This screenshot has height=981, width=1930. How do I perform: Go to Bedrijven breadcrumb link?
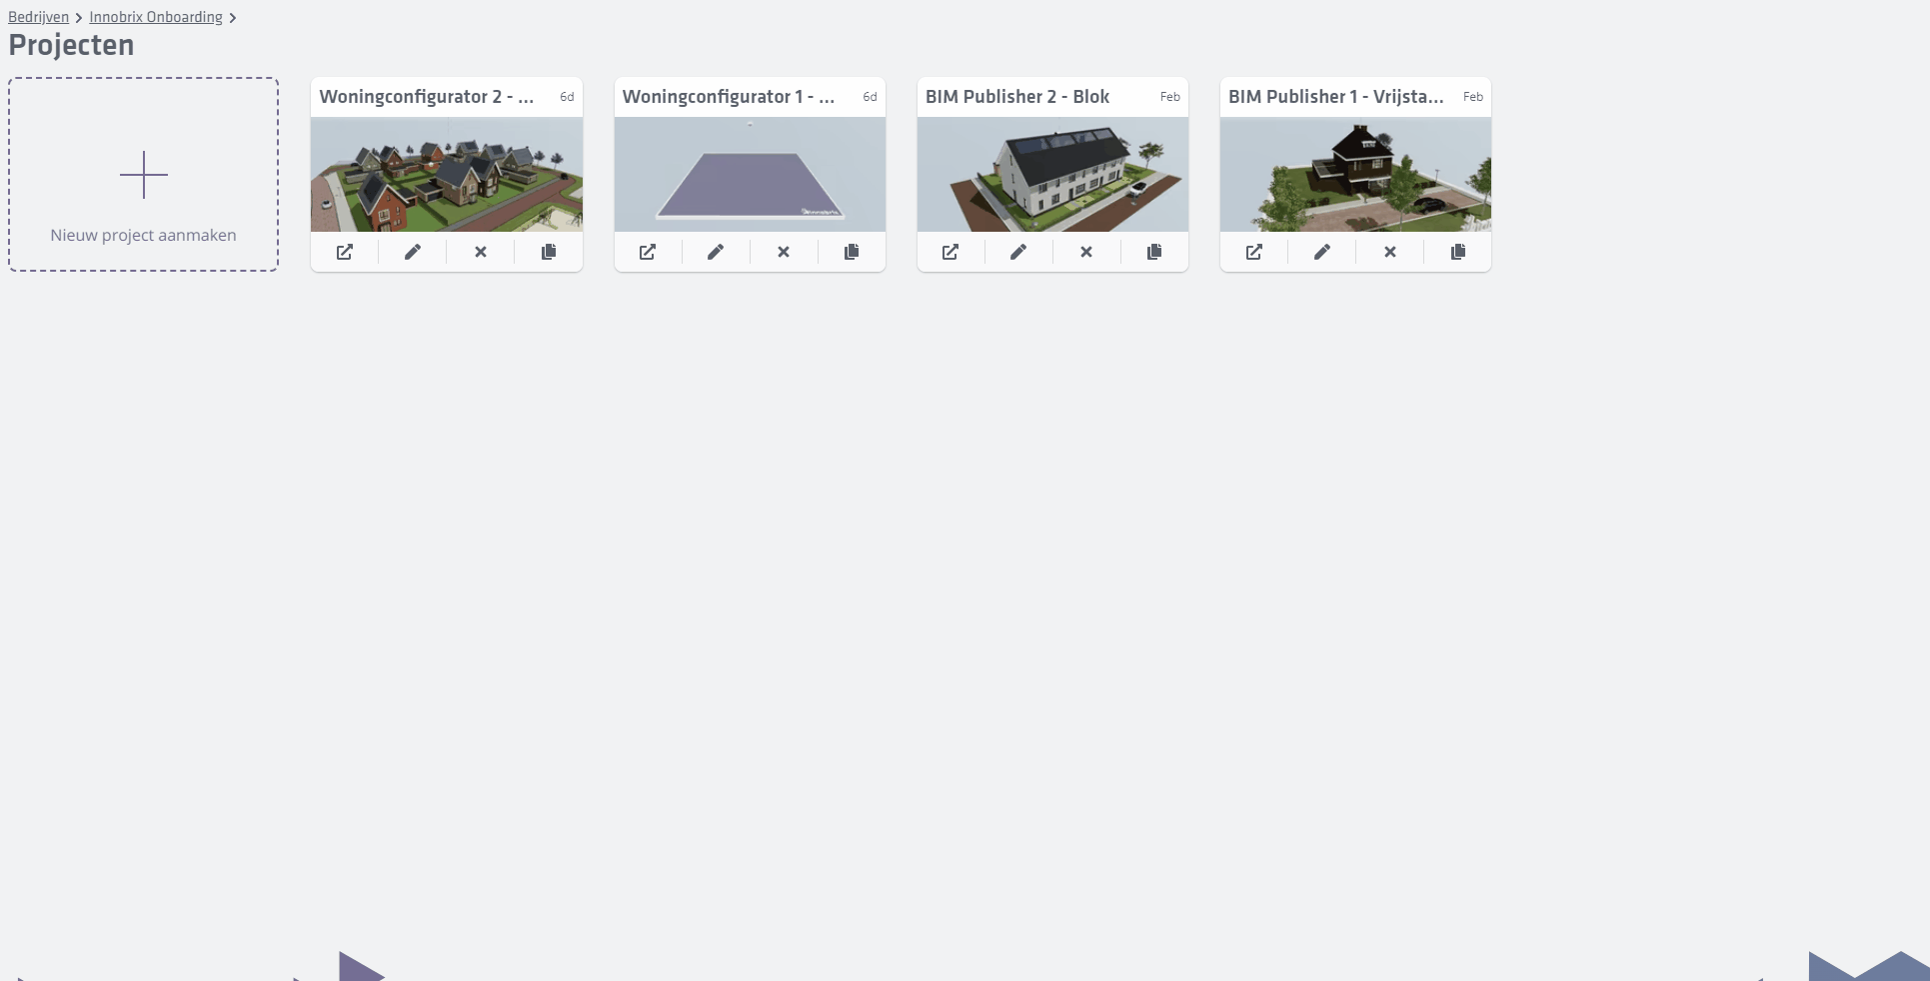39,17
